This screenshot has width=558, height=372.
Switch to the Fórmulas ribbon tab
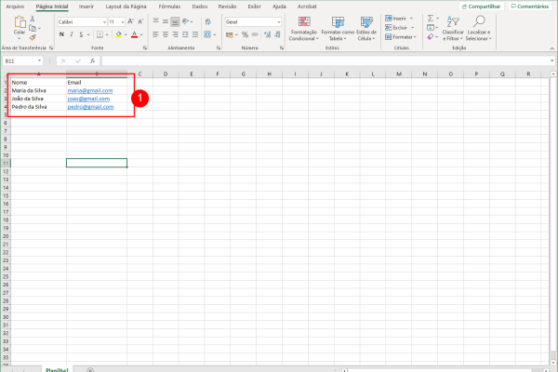[x=169, y=6]
